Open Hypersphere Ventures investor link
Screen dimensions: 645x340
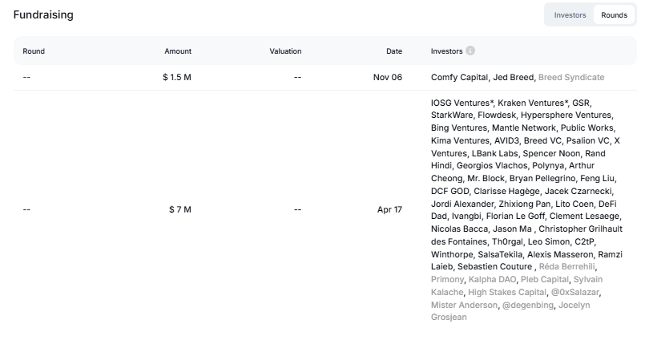click(566, 115)
